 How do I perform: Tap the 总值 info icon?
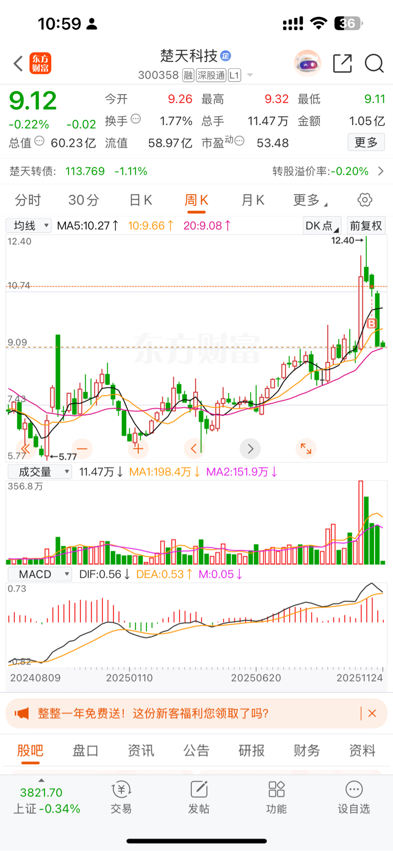point(39,141)
